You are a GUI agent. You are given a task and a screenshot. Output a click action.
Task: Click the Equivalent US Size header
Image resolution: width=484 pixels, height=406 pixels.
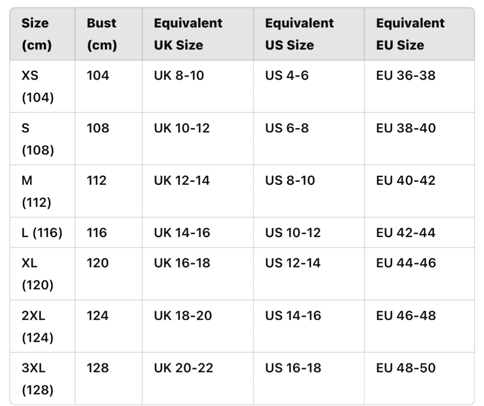click(x=299, y=34)
